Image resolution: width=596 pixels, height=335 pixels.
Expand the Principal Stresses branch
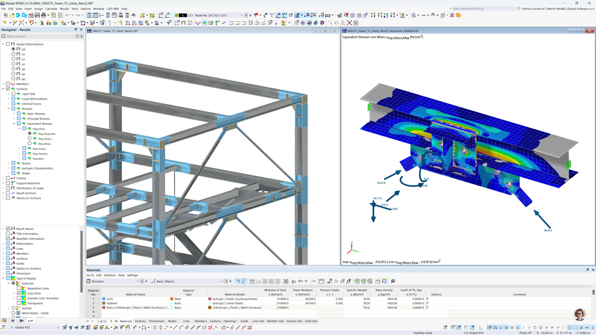pyautogui.click(x=13, y=119)
